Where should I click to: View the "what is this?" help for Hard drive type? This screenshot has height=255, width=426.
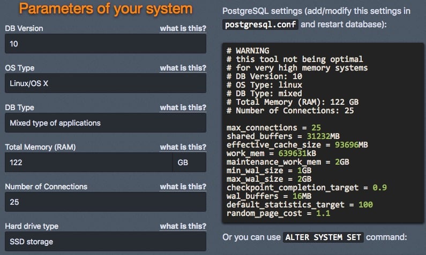[183, 226]
